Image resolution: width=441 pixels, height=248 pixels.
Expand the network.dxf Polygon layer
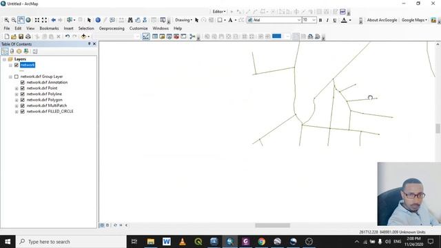17,100
